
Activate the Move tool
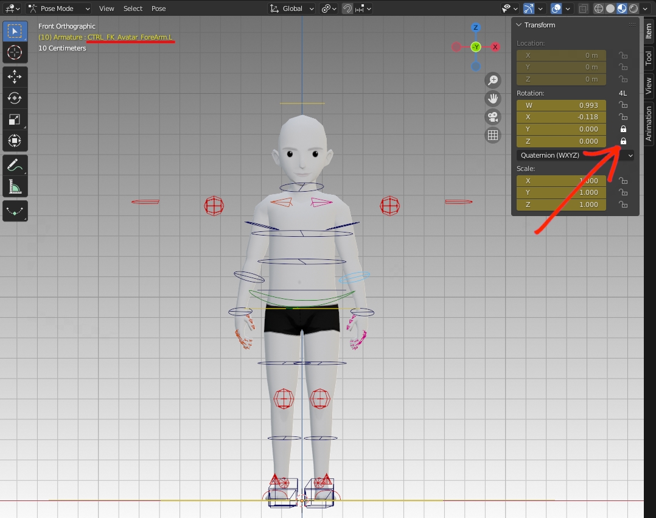point(15,77)
